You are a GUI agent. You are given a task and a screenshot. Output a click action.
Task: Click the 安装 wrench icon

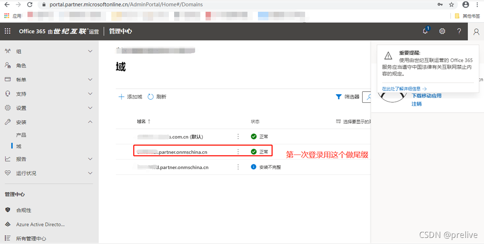pyautogui.click(x=8, y=122)
